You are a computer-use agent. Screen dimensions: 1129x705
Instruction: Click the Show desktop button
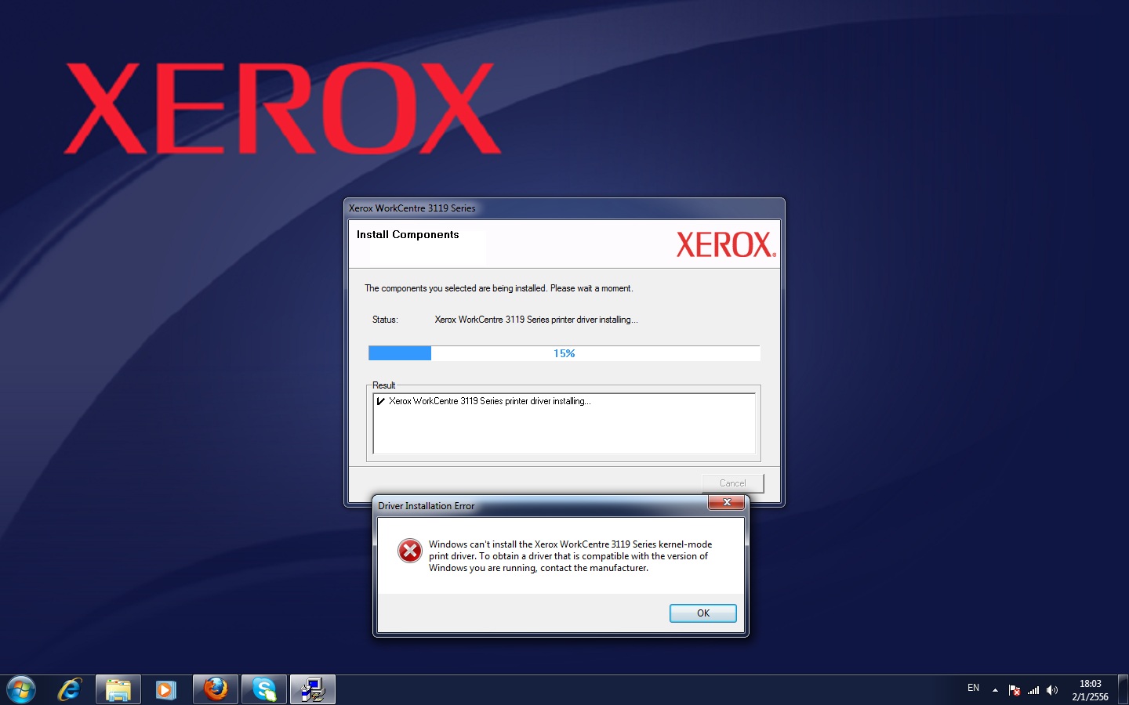tap(1123, 690)
